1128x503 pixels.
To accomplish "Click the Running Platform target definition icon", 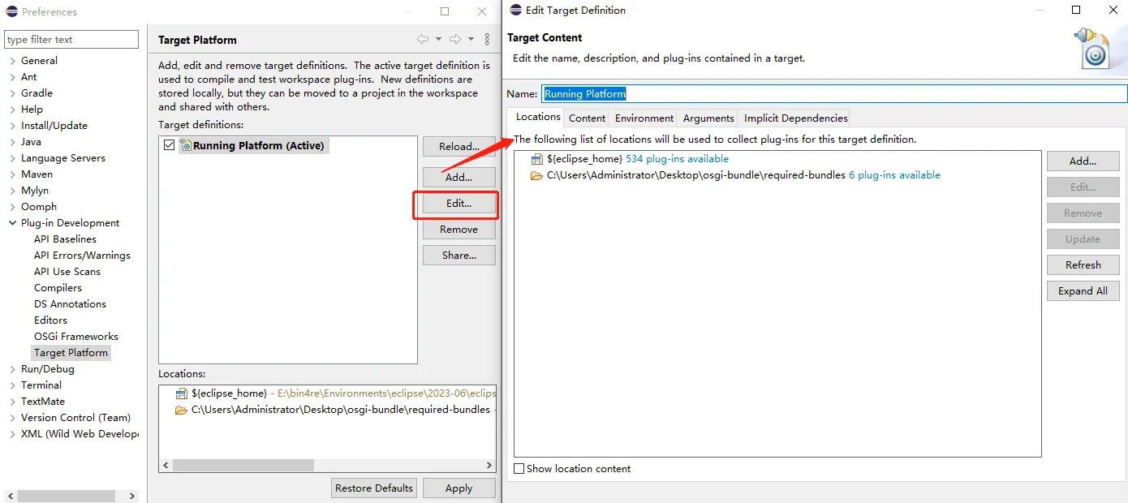I will [185, 145].
